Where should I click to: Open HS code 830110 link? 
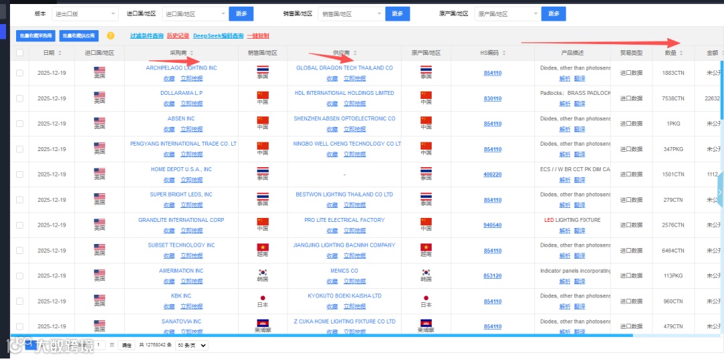(493, 98)
